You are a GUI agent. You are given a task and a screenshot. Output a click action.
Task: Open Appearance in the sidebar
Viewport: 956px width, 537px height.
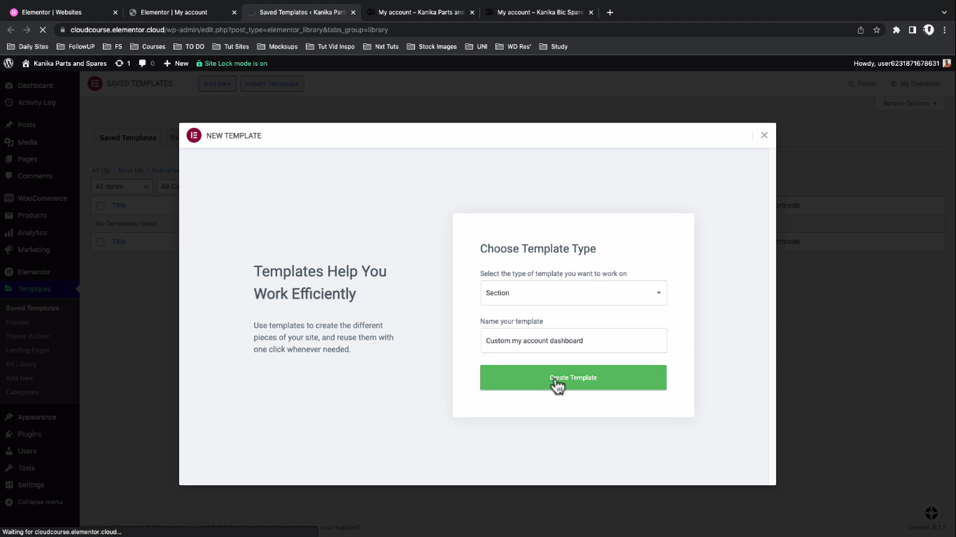[37, 417]
